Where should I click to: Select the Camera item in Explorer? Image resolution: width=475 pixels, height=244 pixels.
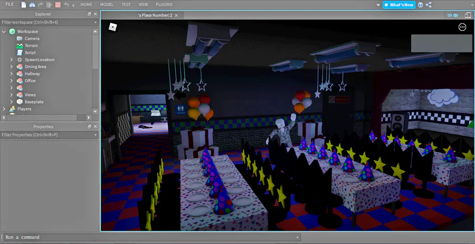pyautogui.click(x=32, y=38)
